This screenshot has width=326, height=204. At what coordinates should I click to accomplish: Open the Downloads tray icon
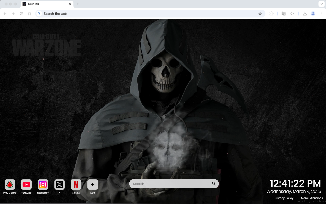tap(305, 14)
